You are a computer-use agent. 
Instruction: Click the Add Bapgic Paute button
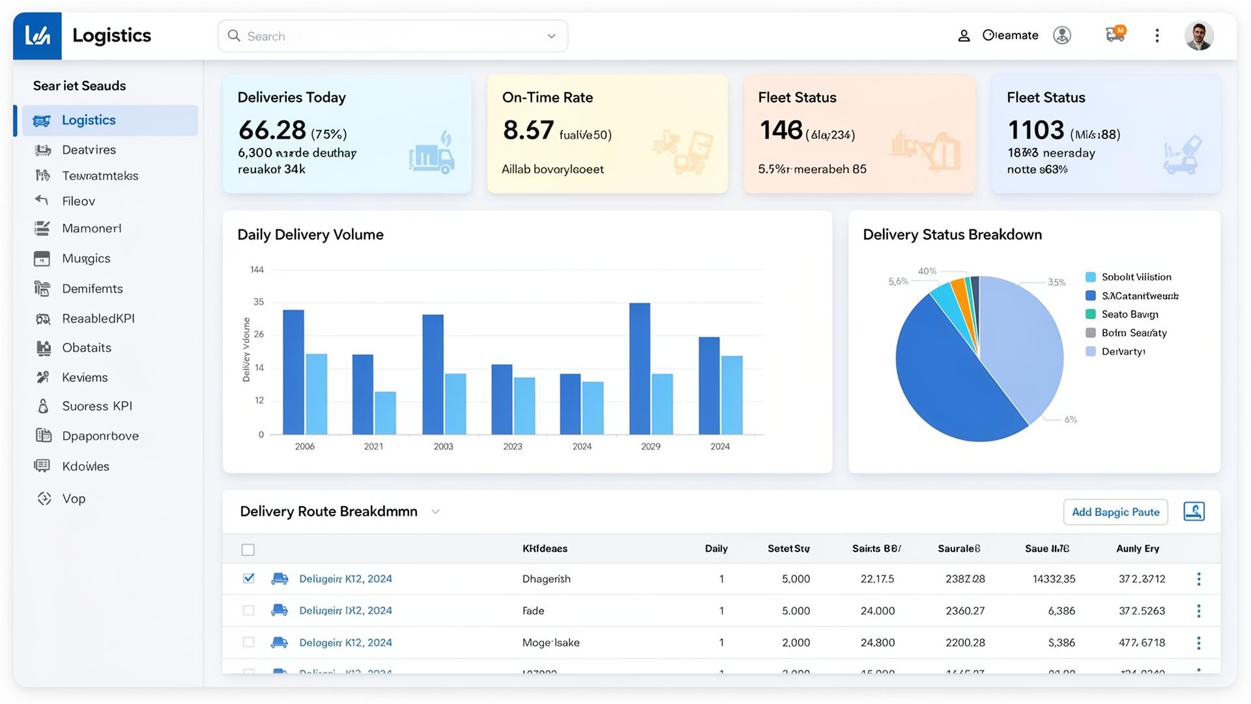pyautogui.click(x=1115, y=512)
